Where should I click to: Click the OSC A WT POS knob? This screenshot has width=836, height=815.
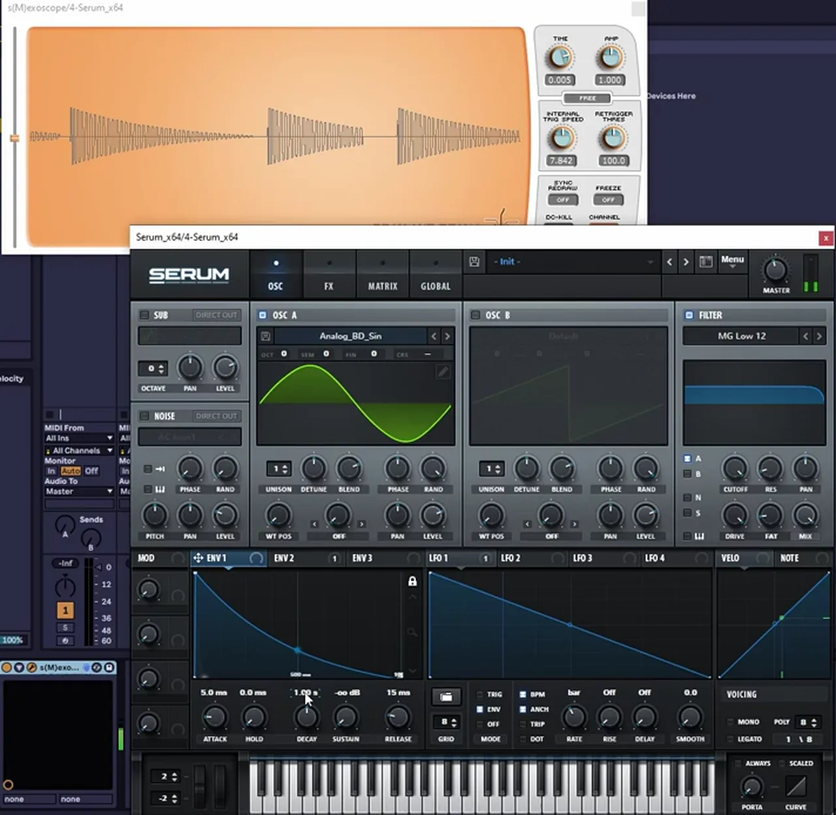[278, 516]
